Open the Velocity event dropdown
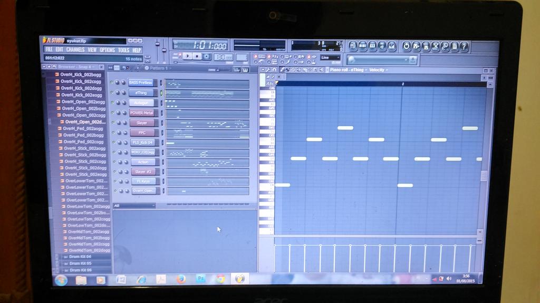The height and width of the screenshot is (303, 540). [x=379, y=70]
